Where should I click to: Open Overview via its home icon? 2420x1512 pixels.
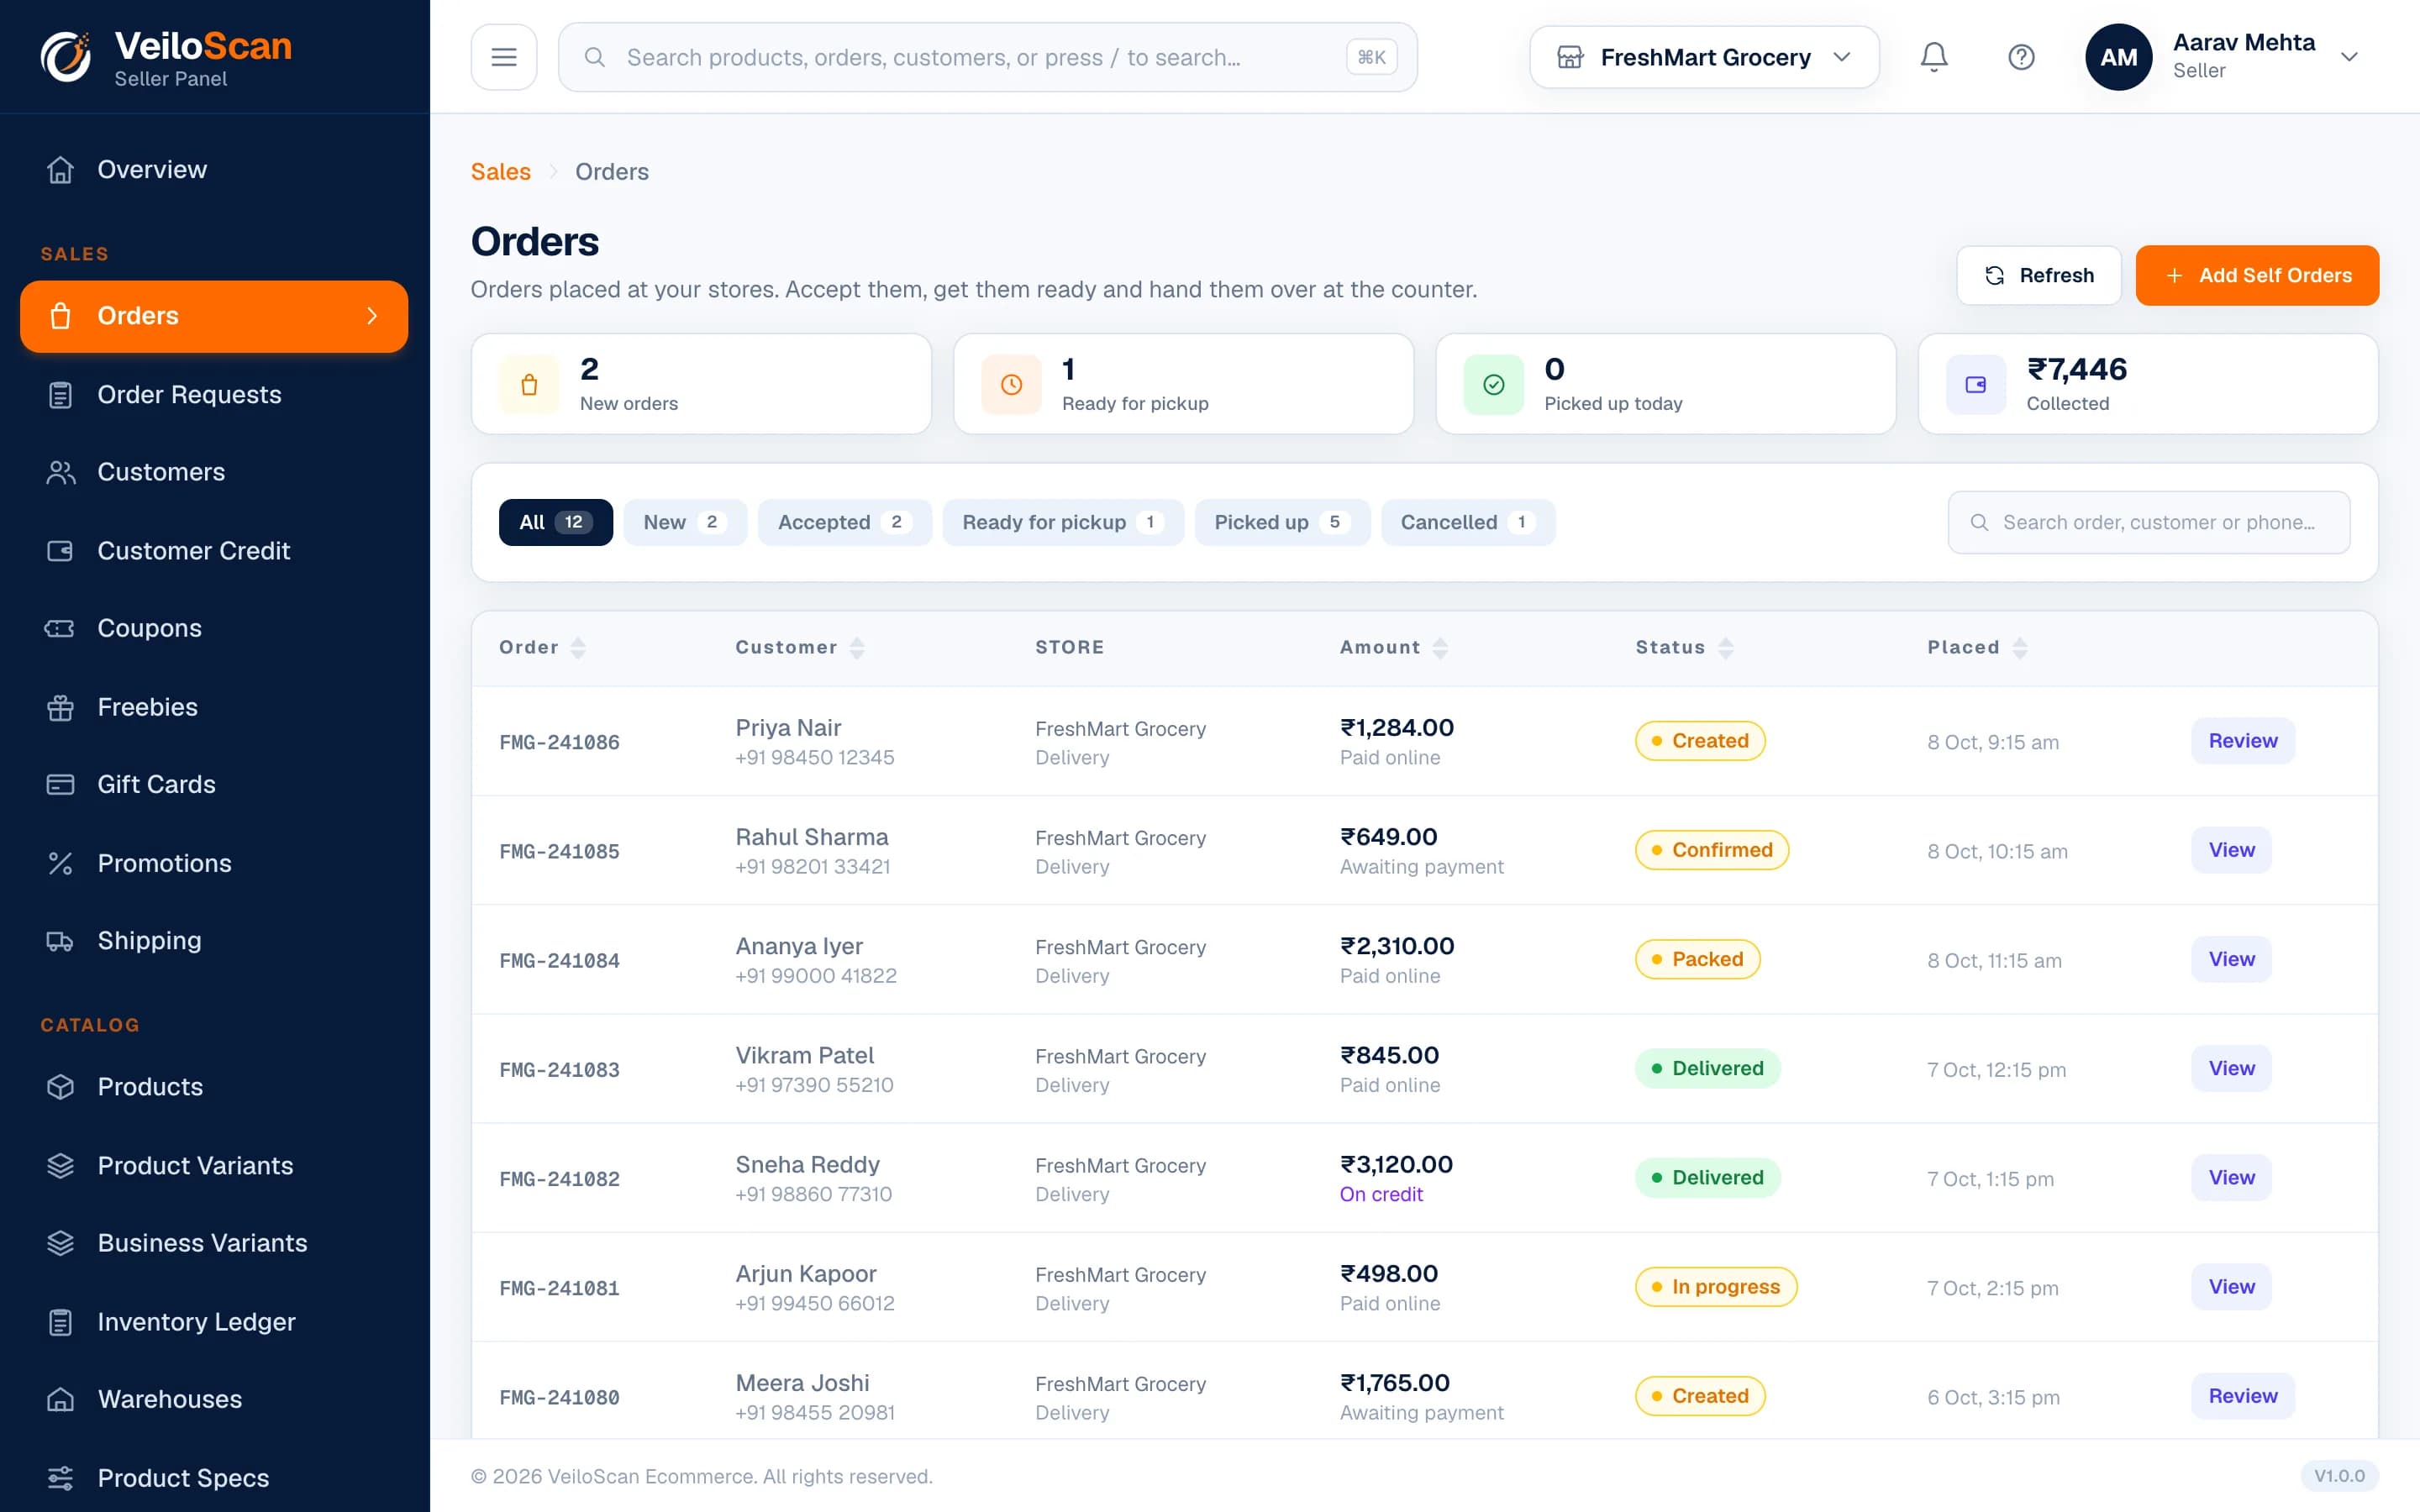(60, 170)
